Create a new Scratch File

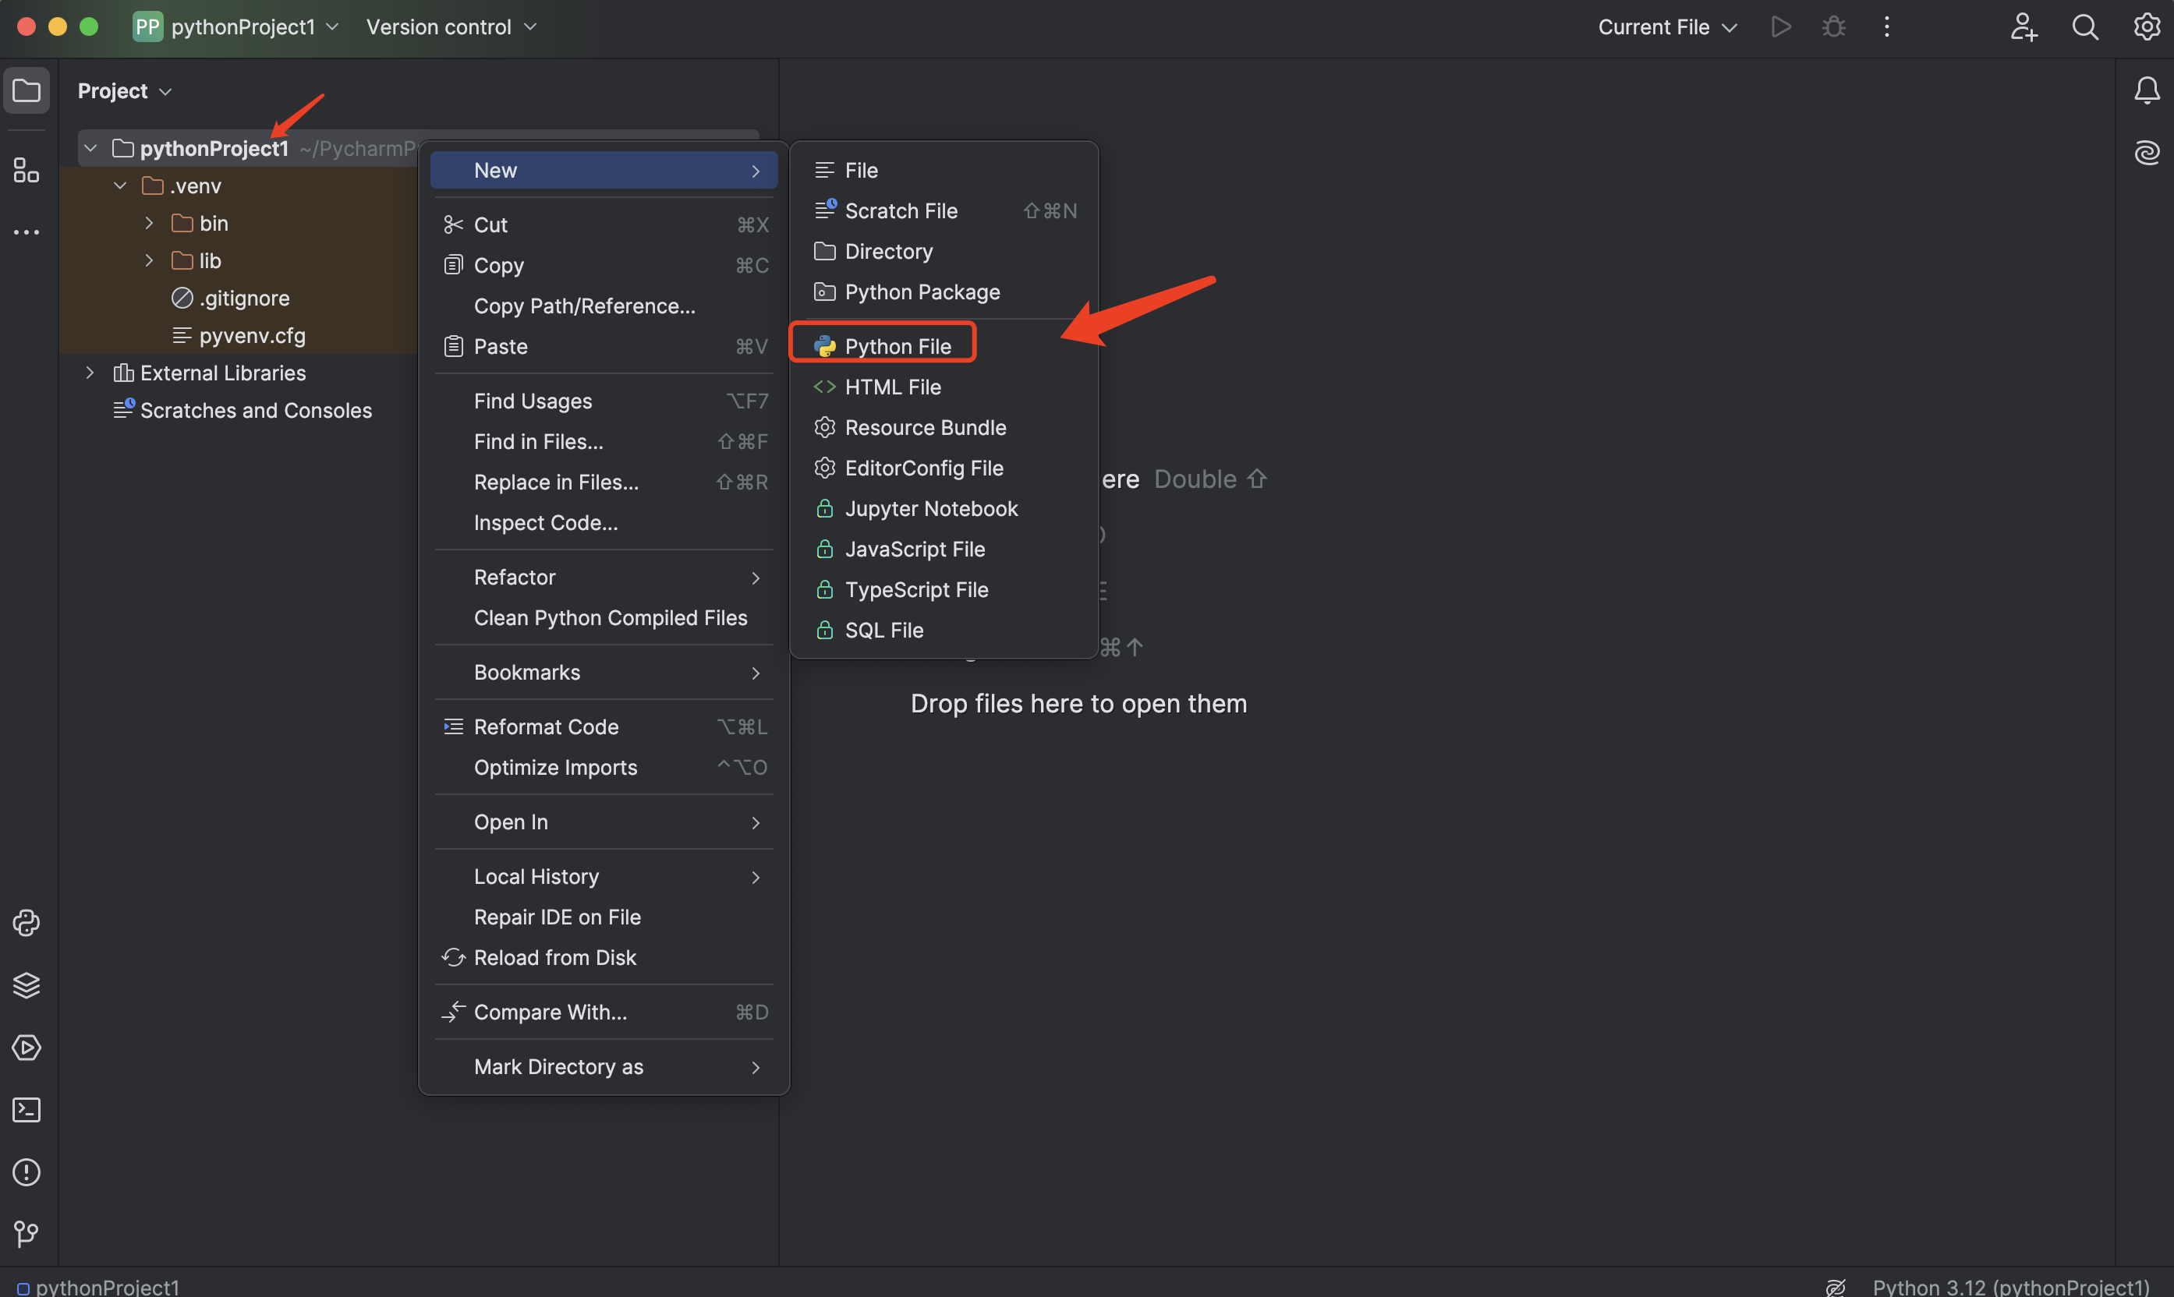944,211
